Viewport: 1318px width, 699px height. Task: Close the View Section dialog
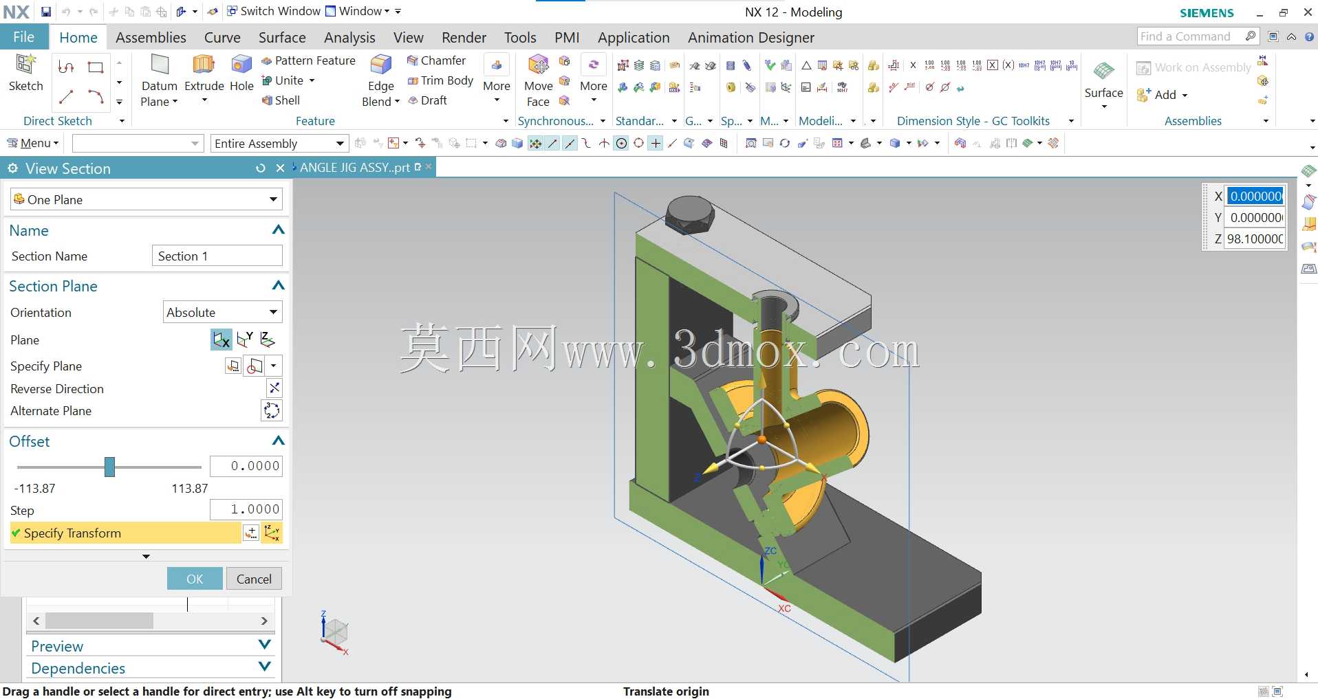(280, 168)
